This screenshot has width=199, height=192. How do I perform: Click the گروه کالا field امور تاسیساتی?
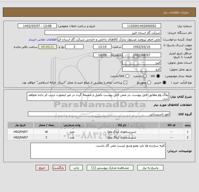tap(99, 114)
